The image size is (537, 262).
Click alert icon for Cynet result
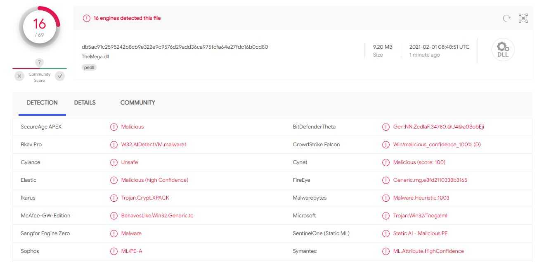(x=386, y=162)
